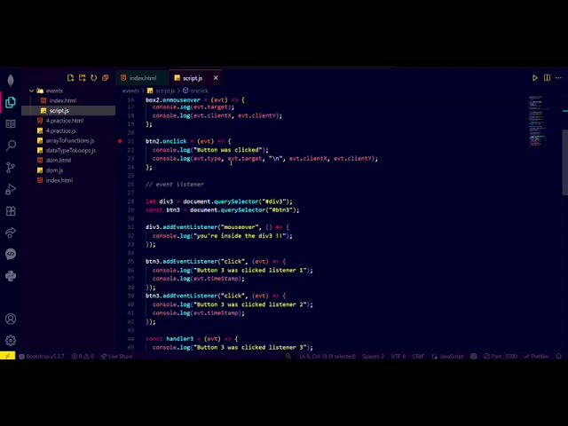Open the Search view
The height and width of the screenshot is (426, 568).
click(x=11, y=146)
